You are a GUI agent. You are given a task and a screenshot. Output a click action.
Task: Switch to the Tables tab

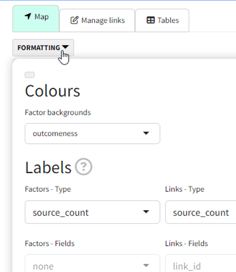click(163, 20)
